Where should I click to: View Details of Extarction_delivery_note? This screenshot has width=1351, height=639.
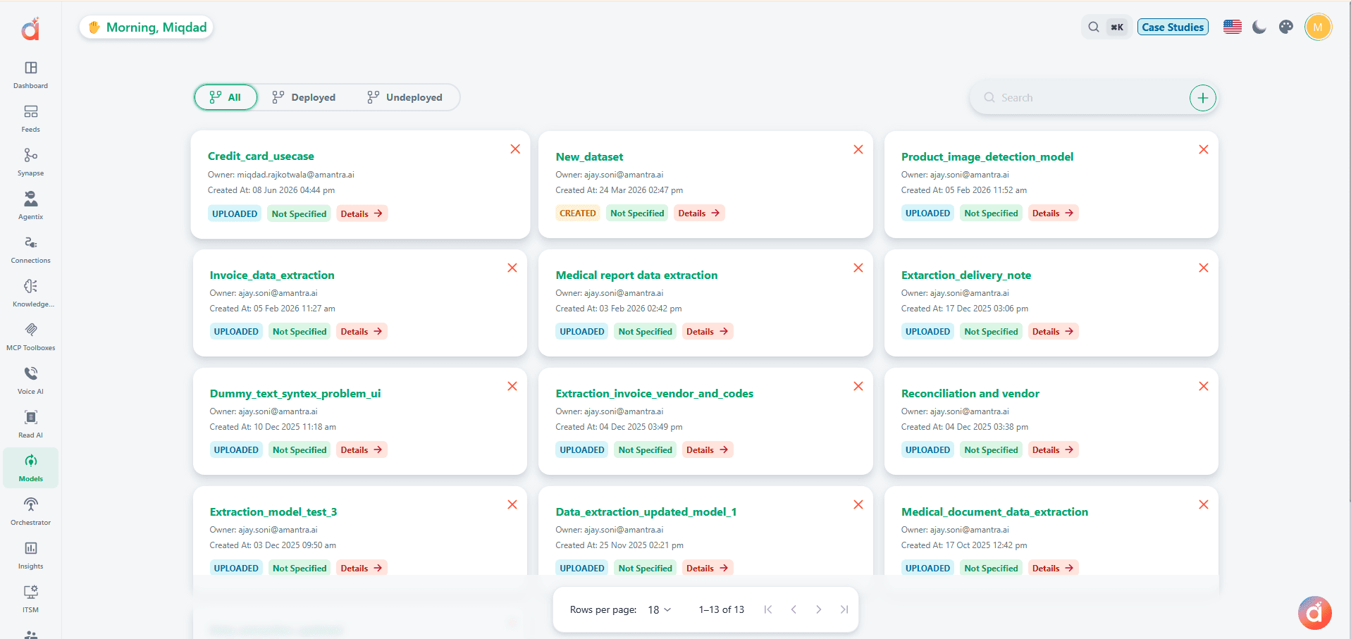point(1053,331)
